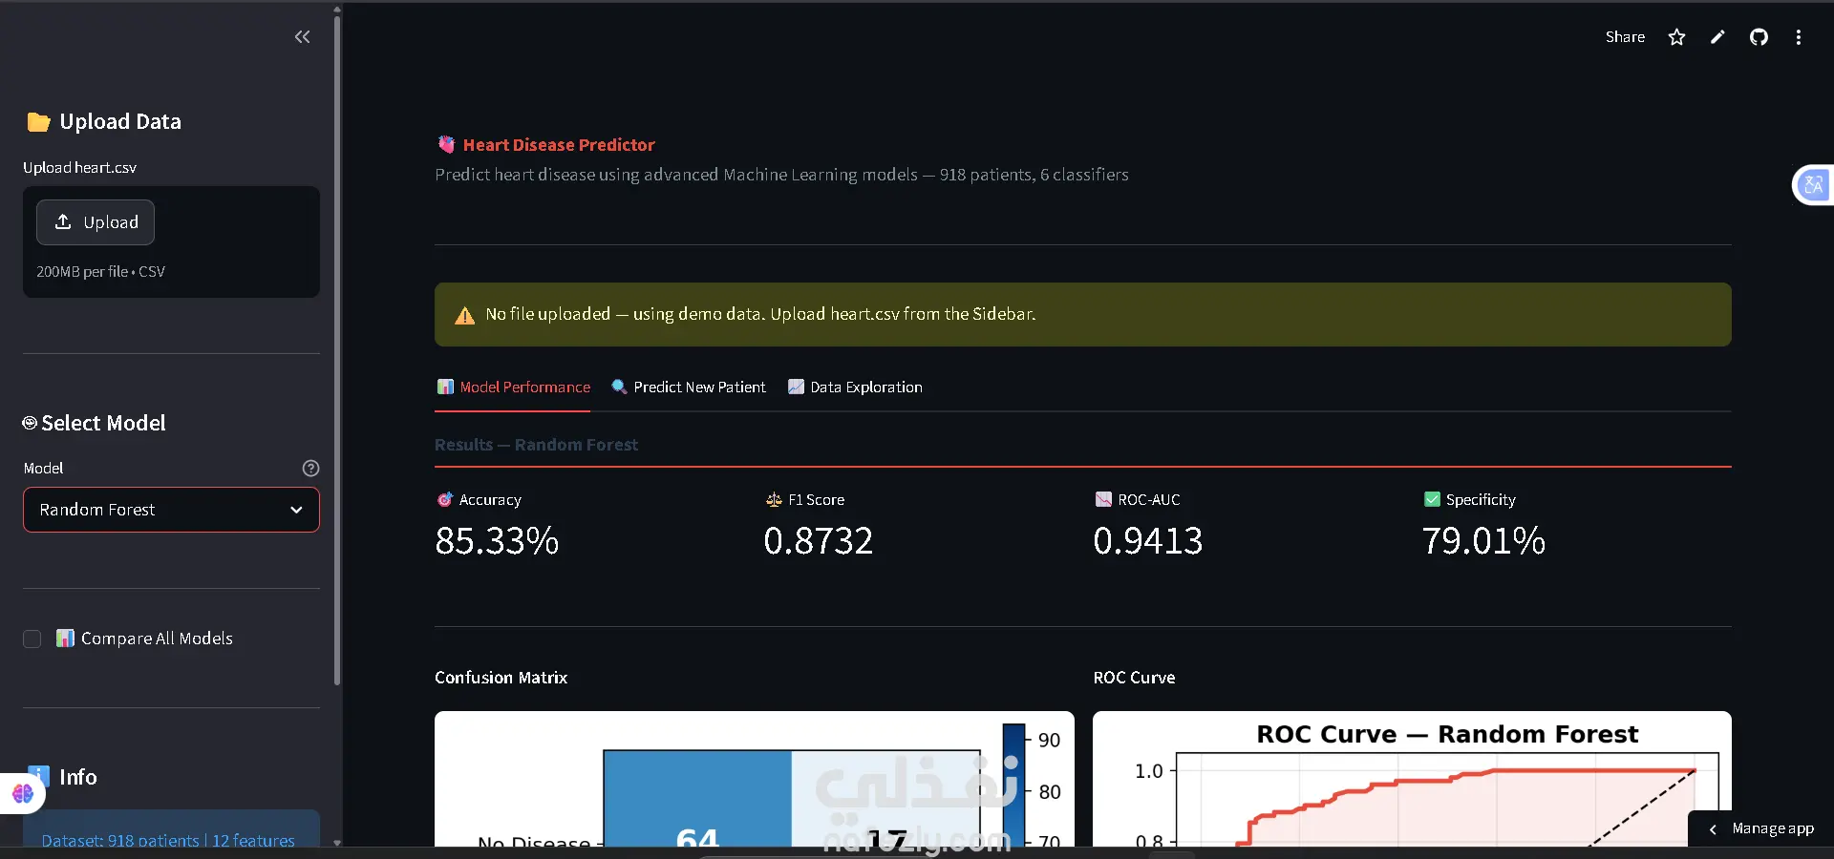Expand Manage app panel chevron
The width and height of the screenshot is (1834, 859).
click(1713, 829)
